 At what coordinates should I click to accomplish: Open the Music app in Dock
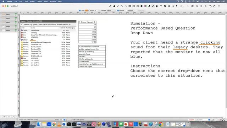tap(131, 124)
